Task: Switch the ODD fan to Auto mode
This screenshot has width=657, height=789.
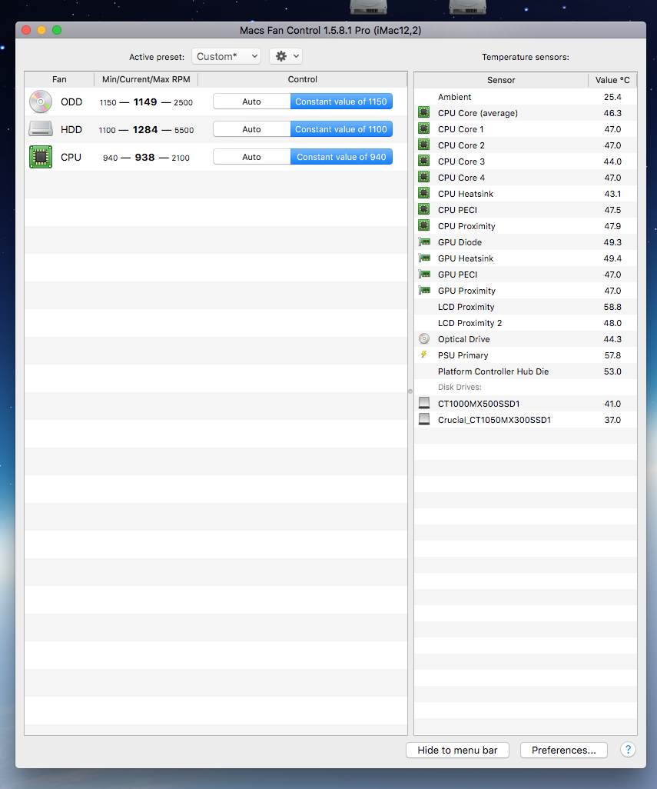Action: click(x=251, y=101)
